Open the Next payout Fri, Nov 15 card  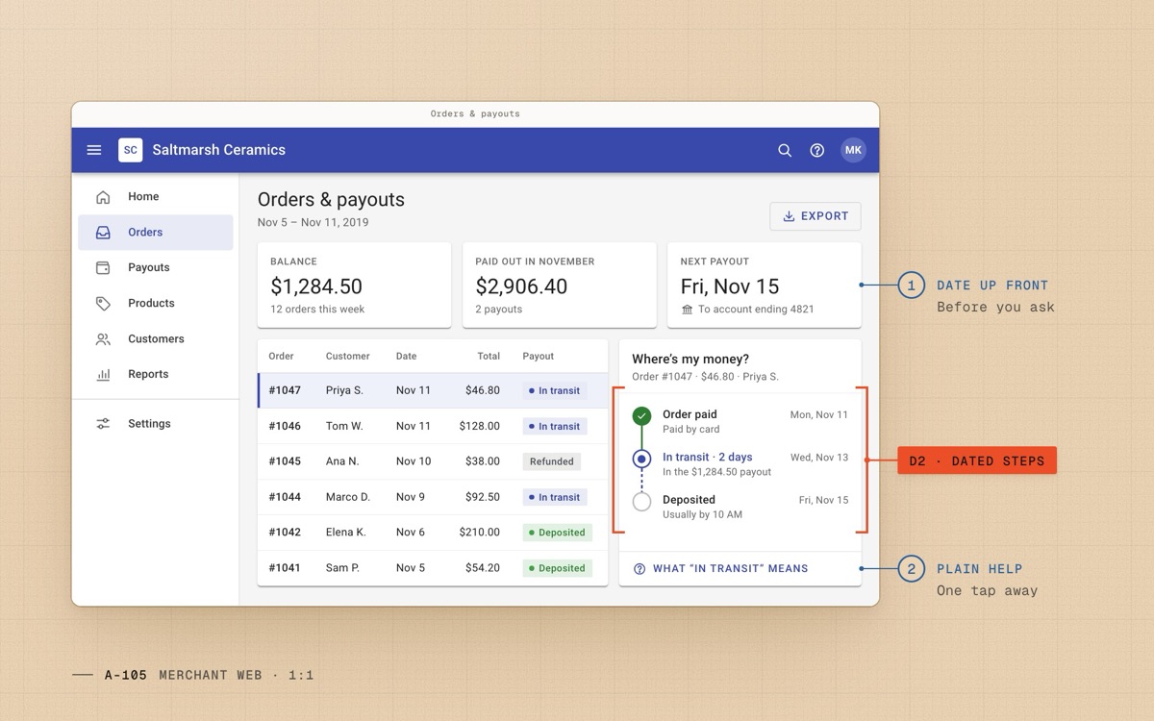click(x=765, y=286)
